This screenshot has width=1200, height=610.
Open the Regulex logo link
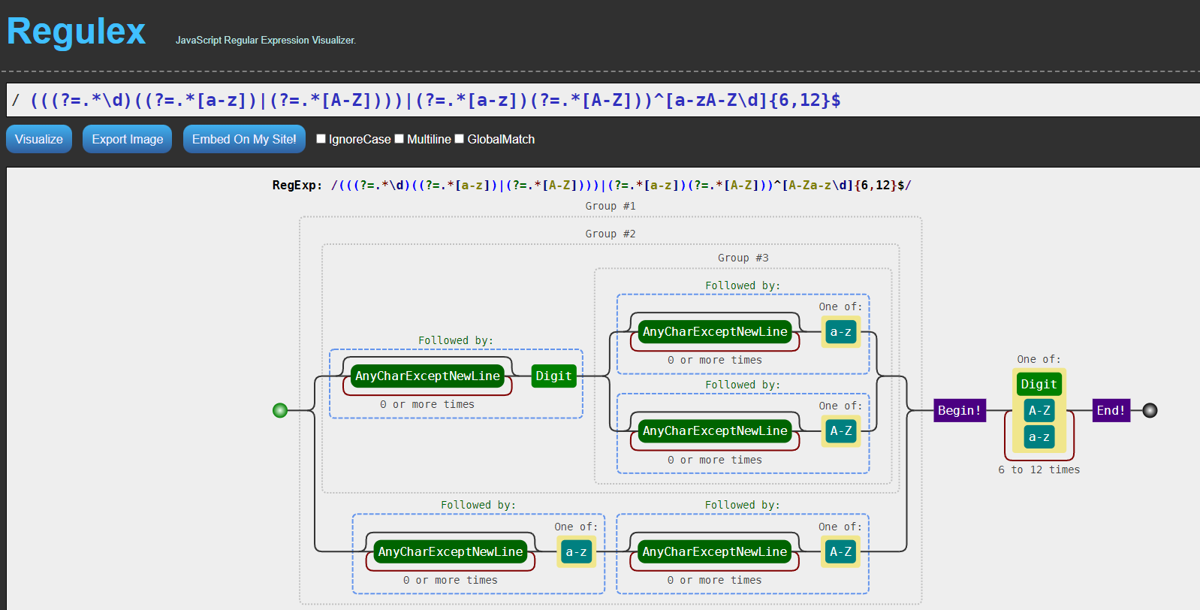pyautogui.click(x=76, y=32)
